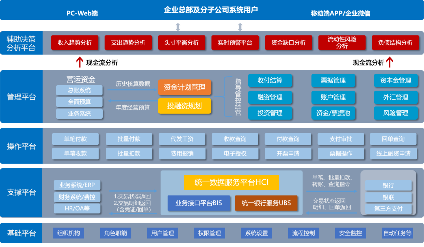Open the 流程控制 box
The height and width of the screenshot is (247, 424).
tap(304, 233)
